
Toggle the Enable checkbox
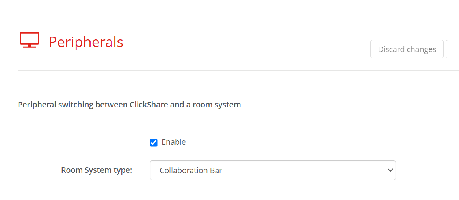click(154, 142)
